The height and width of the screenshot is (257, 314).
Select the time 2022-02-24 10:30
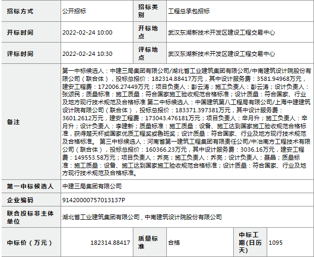(x=87, y=54)
